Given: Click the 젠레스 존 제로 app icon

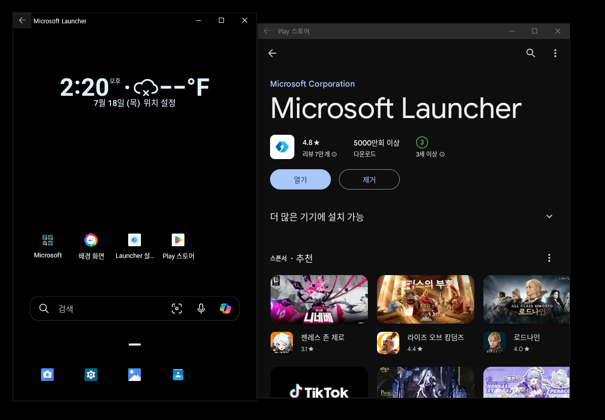Looking at the screenshot, I should coord(282,343).
